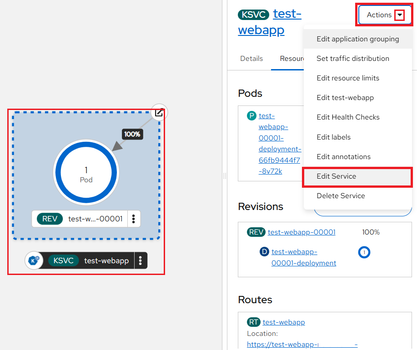Choose Edit Health Checks menu item
Screen dimensions: 417x350
(x=348, y=117)
